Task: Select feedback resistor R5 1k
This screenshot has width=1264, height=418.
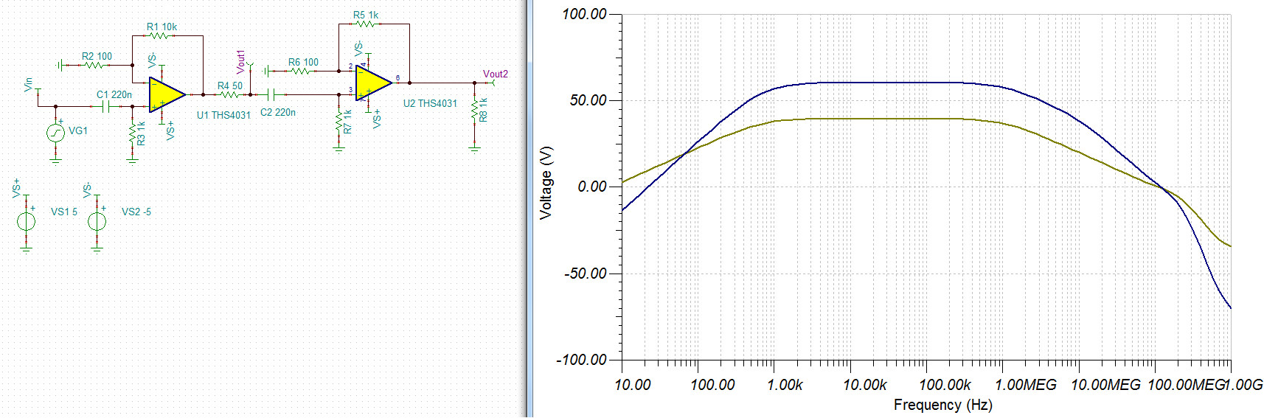Action: click(x=365, y=24)
